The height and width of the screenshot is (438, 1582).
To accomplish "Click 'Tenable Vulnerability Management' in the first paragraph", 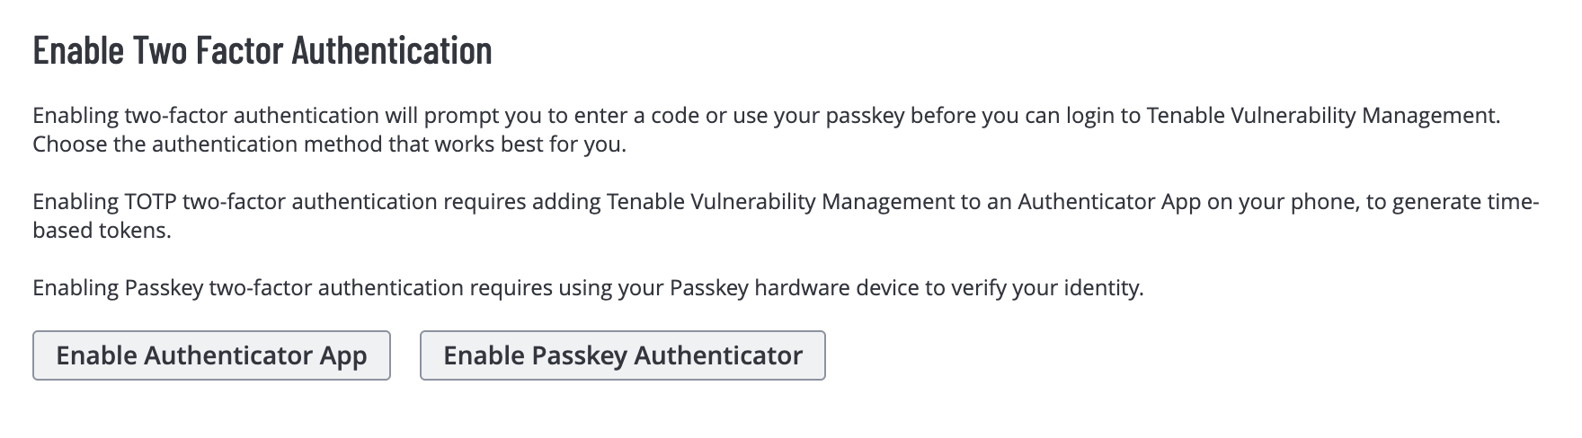I will pos(1321,116).
